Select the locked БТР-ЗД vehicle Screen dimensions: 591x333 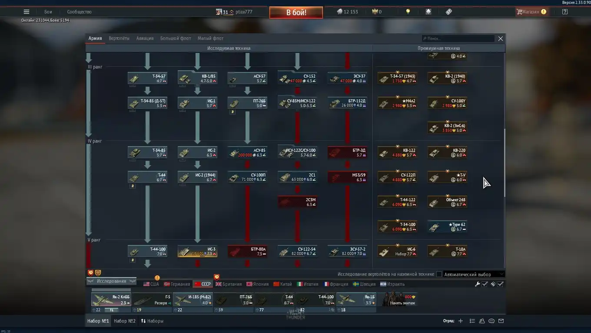(x=347, y=153)
